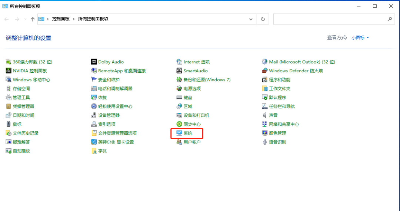
Task: Open the 恢复 icon
Action: click(x=94, y=97)
